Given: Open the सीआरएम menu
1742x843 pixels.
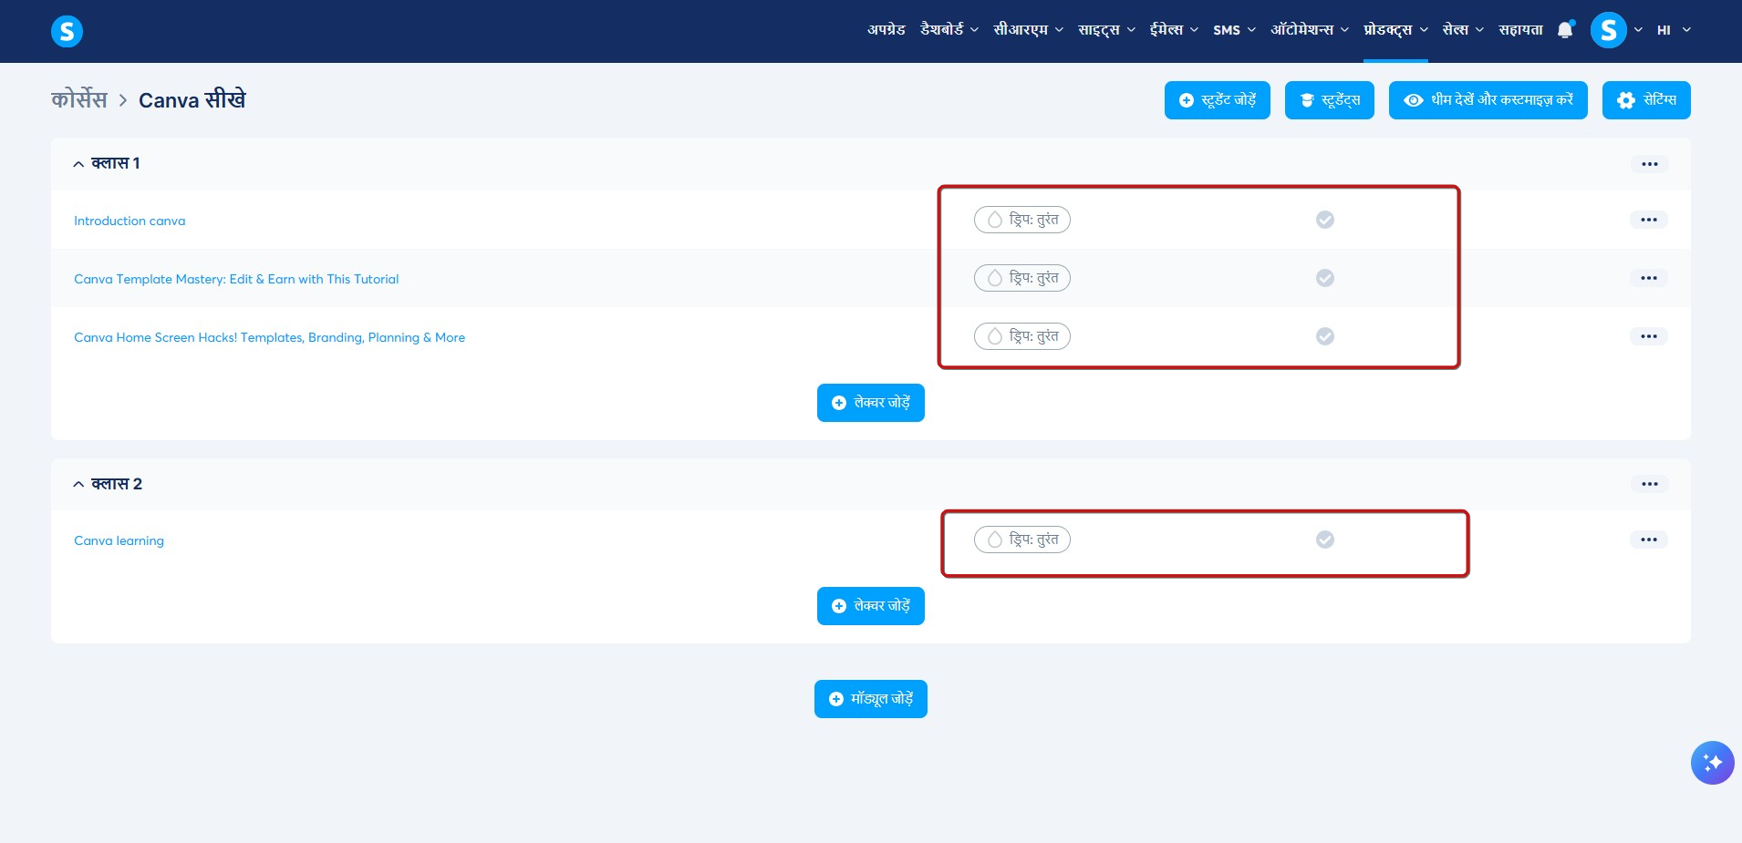Looking at the screenshot, I should 1028,29.
